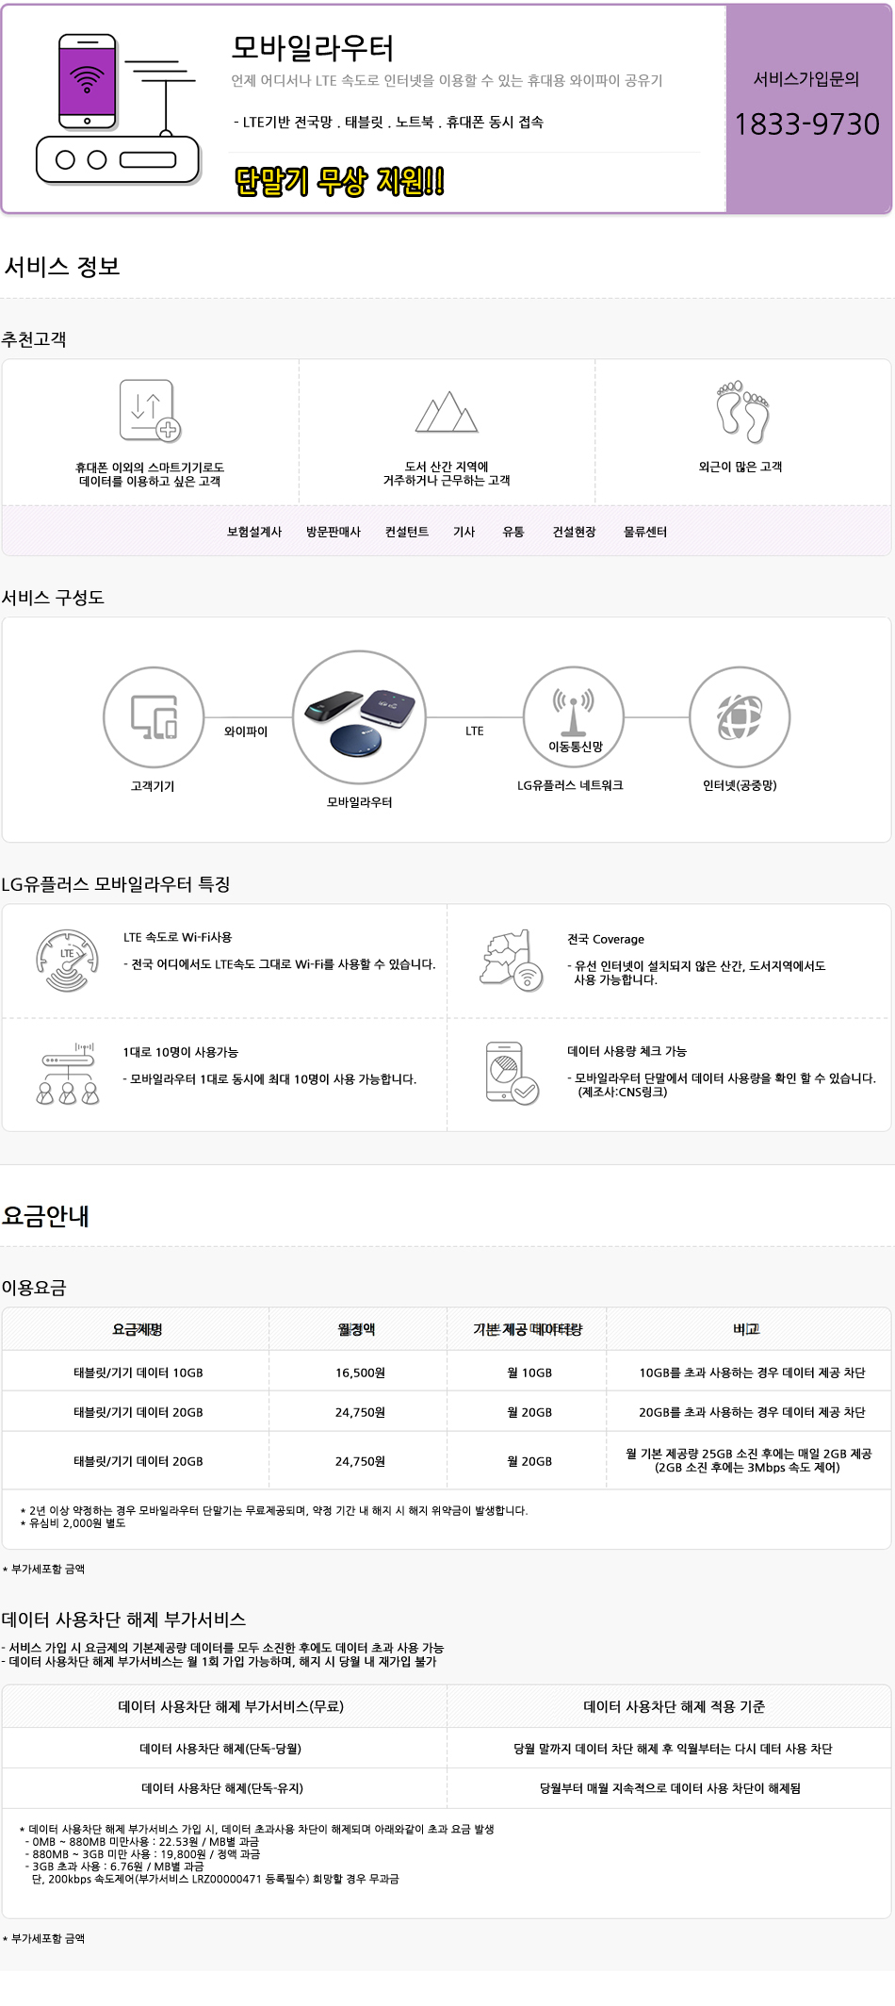Click the 전국 Coverage feature title
The width and height of the screenshot is (895, 2006).
606,940
